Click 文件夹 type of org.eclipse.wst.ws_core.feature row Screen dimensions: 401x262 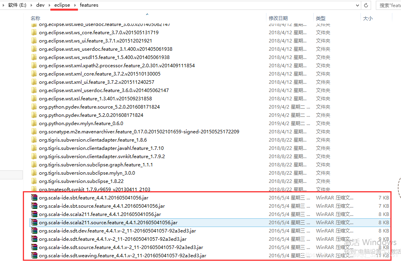pyautogui.click(x=323, y=33)
